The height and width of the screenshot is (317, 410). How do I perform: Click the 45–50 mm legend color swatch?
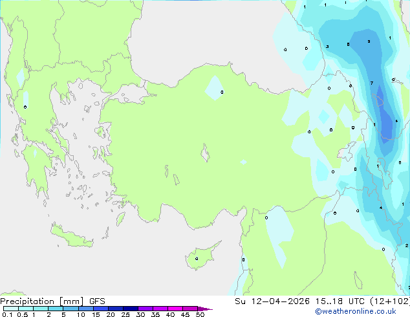pos(190,309)
